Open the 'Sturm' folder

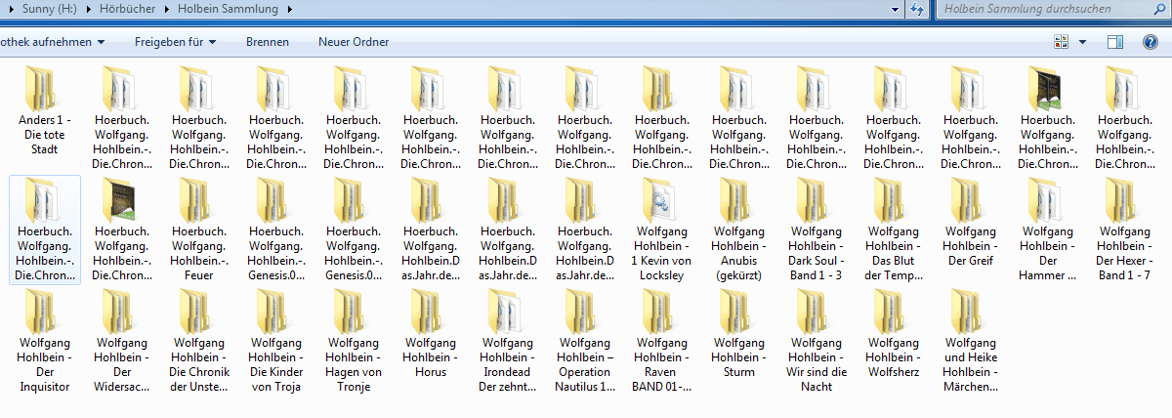(739, 335)
